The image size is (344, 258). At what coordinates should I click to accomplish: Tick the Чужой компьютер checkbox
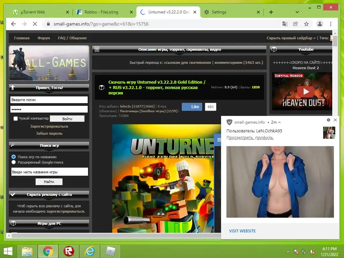(15, 119)
